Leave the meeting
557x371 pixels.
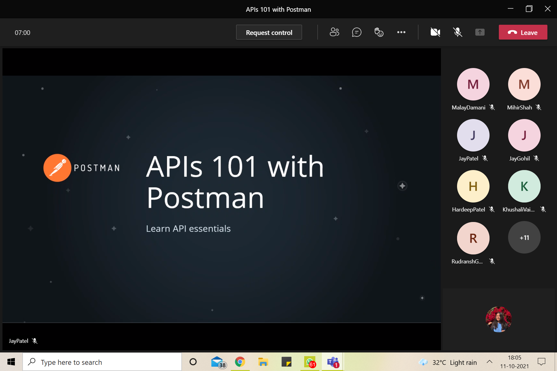(x=523, y=32)
